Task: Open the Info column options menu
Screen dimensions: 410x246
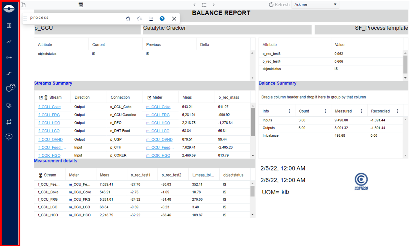Action: point(289,111)
